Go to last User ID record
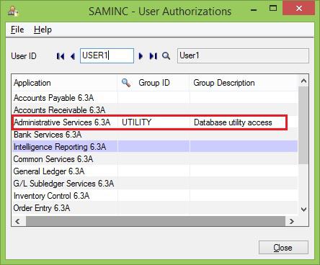The image size is (320, 265). (x=153, y=56)
